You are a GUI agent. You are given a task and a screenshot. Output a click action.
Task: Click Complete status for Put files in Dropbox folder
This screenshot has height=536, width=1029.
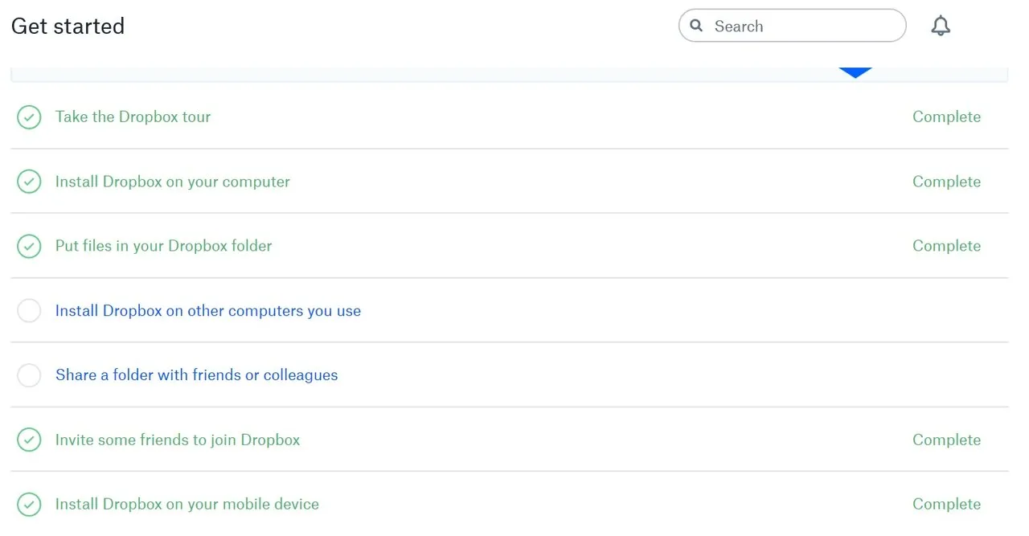click(x=946, y=246)
